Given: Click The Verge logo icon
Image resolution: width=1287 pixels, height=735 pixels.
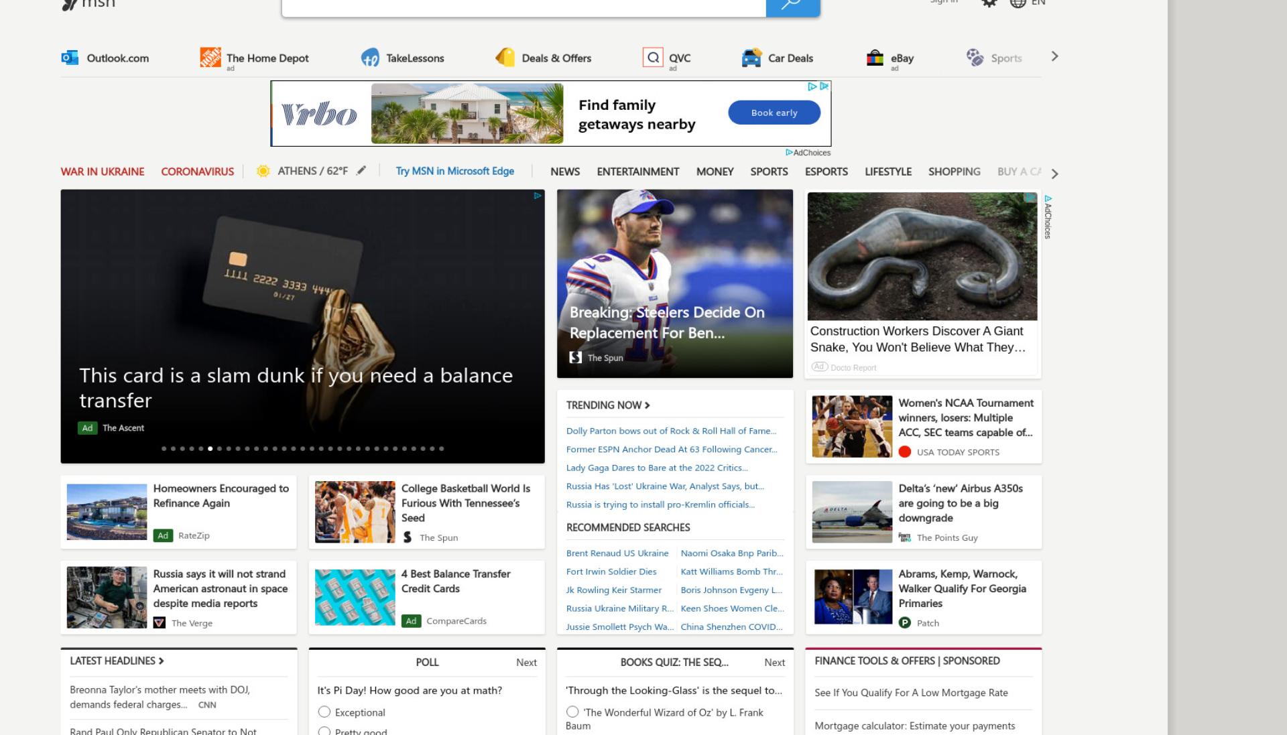Looking at the screenshot, I should coord(159,622).
